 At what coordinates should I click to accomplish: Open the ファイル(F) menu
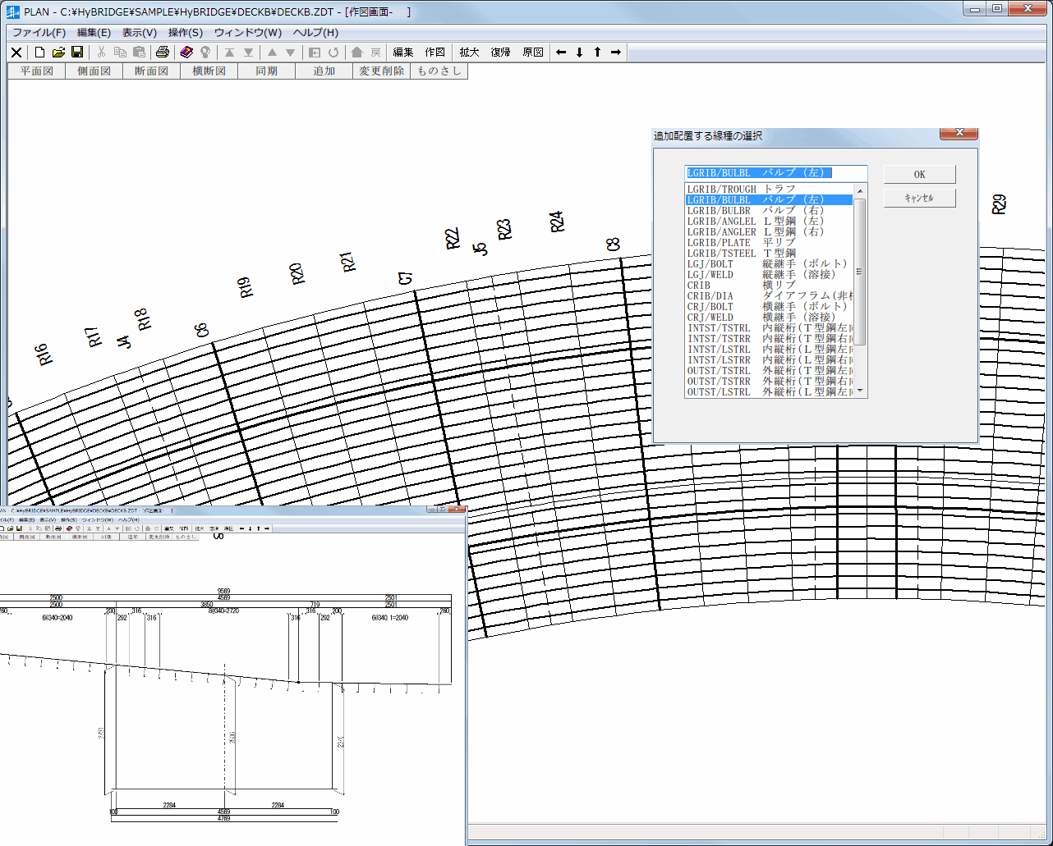click(x=39, y=33)
